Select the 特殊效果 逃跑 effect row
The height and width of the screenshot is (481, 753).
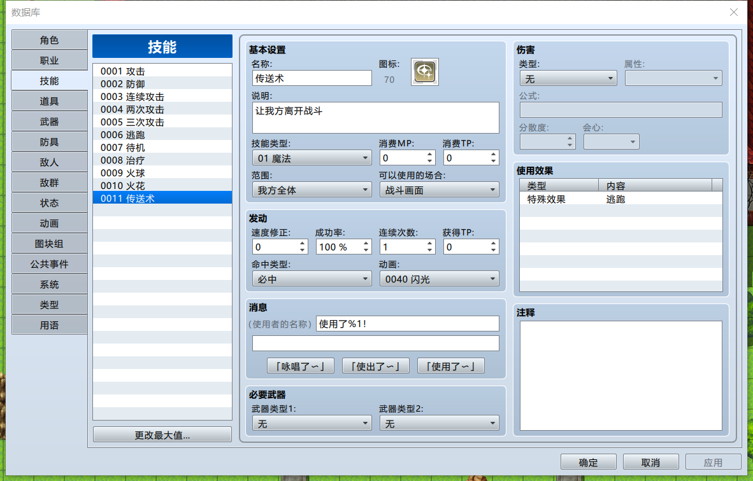[x=621, y=199]
